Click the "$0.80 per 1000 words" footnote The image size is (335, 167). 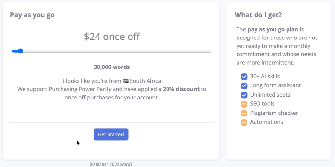click(x=111, y=164)
